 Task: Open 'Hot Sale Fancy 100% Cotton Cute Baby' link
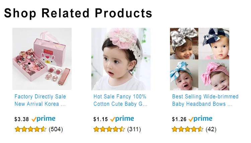coord(120,100)
